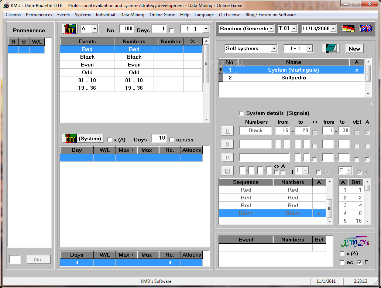Click the No. input field showing 100
Viewport: 381px width, 288px height.
click(127, 29)
